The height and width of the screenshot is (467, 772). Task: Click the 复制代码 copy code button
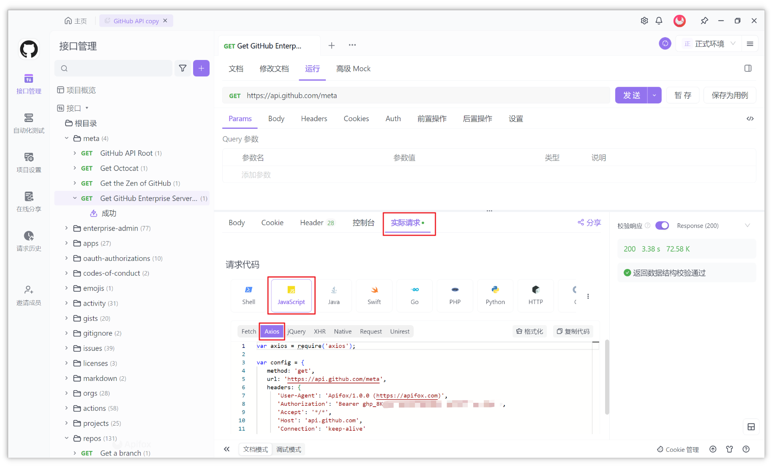click(573, 331)
